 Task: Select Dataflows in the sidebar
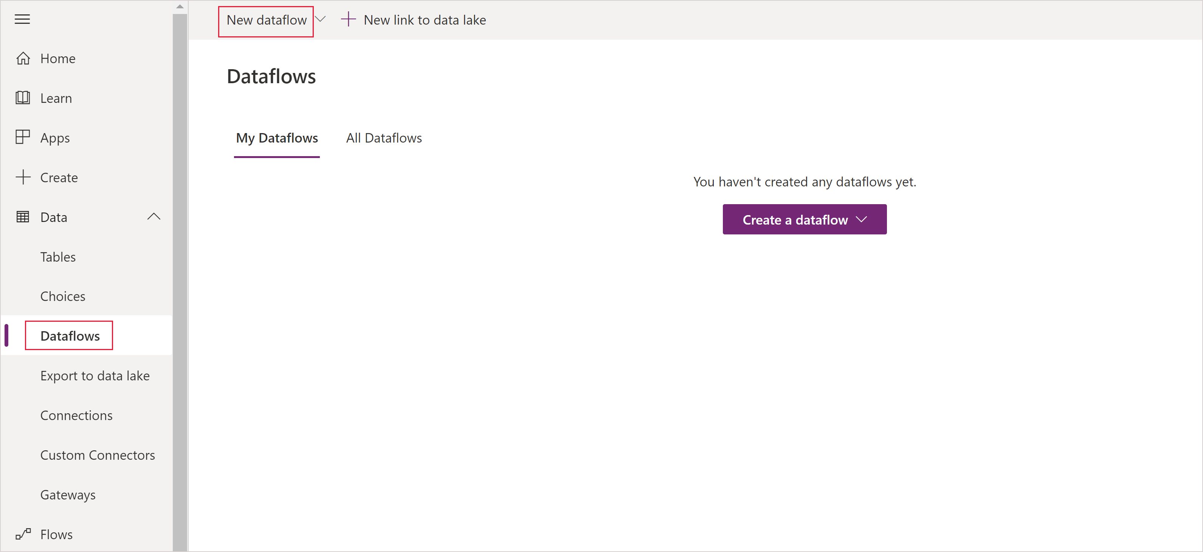click(x=69, y=335)
